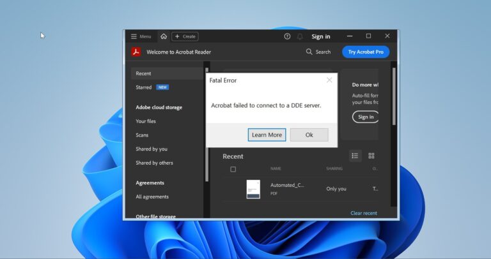Viewport: 491px width, 259px height.
Task: Switch to list view icon
Action: point(355,156)
